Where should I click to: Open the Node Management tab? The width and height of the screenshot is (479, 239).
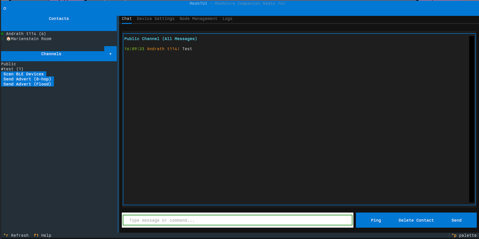(x=198, y=18)
